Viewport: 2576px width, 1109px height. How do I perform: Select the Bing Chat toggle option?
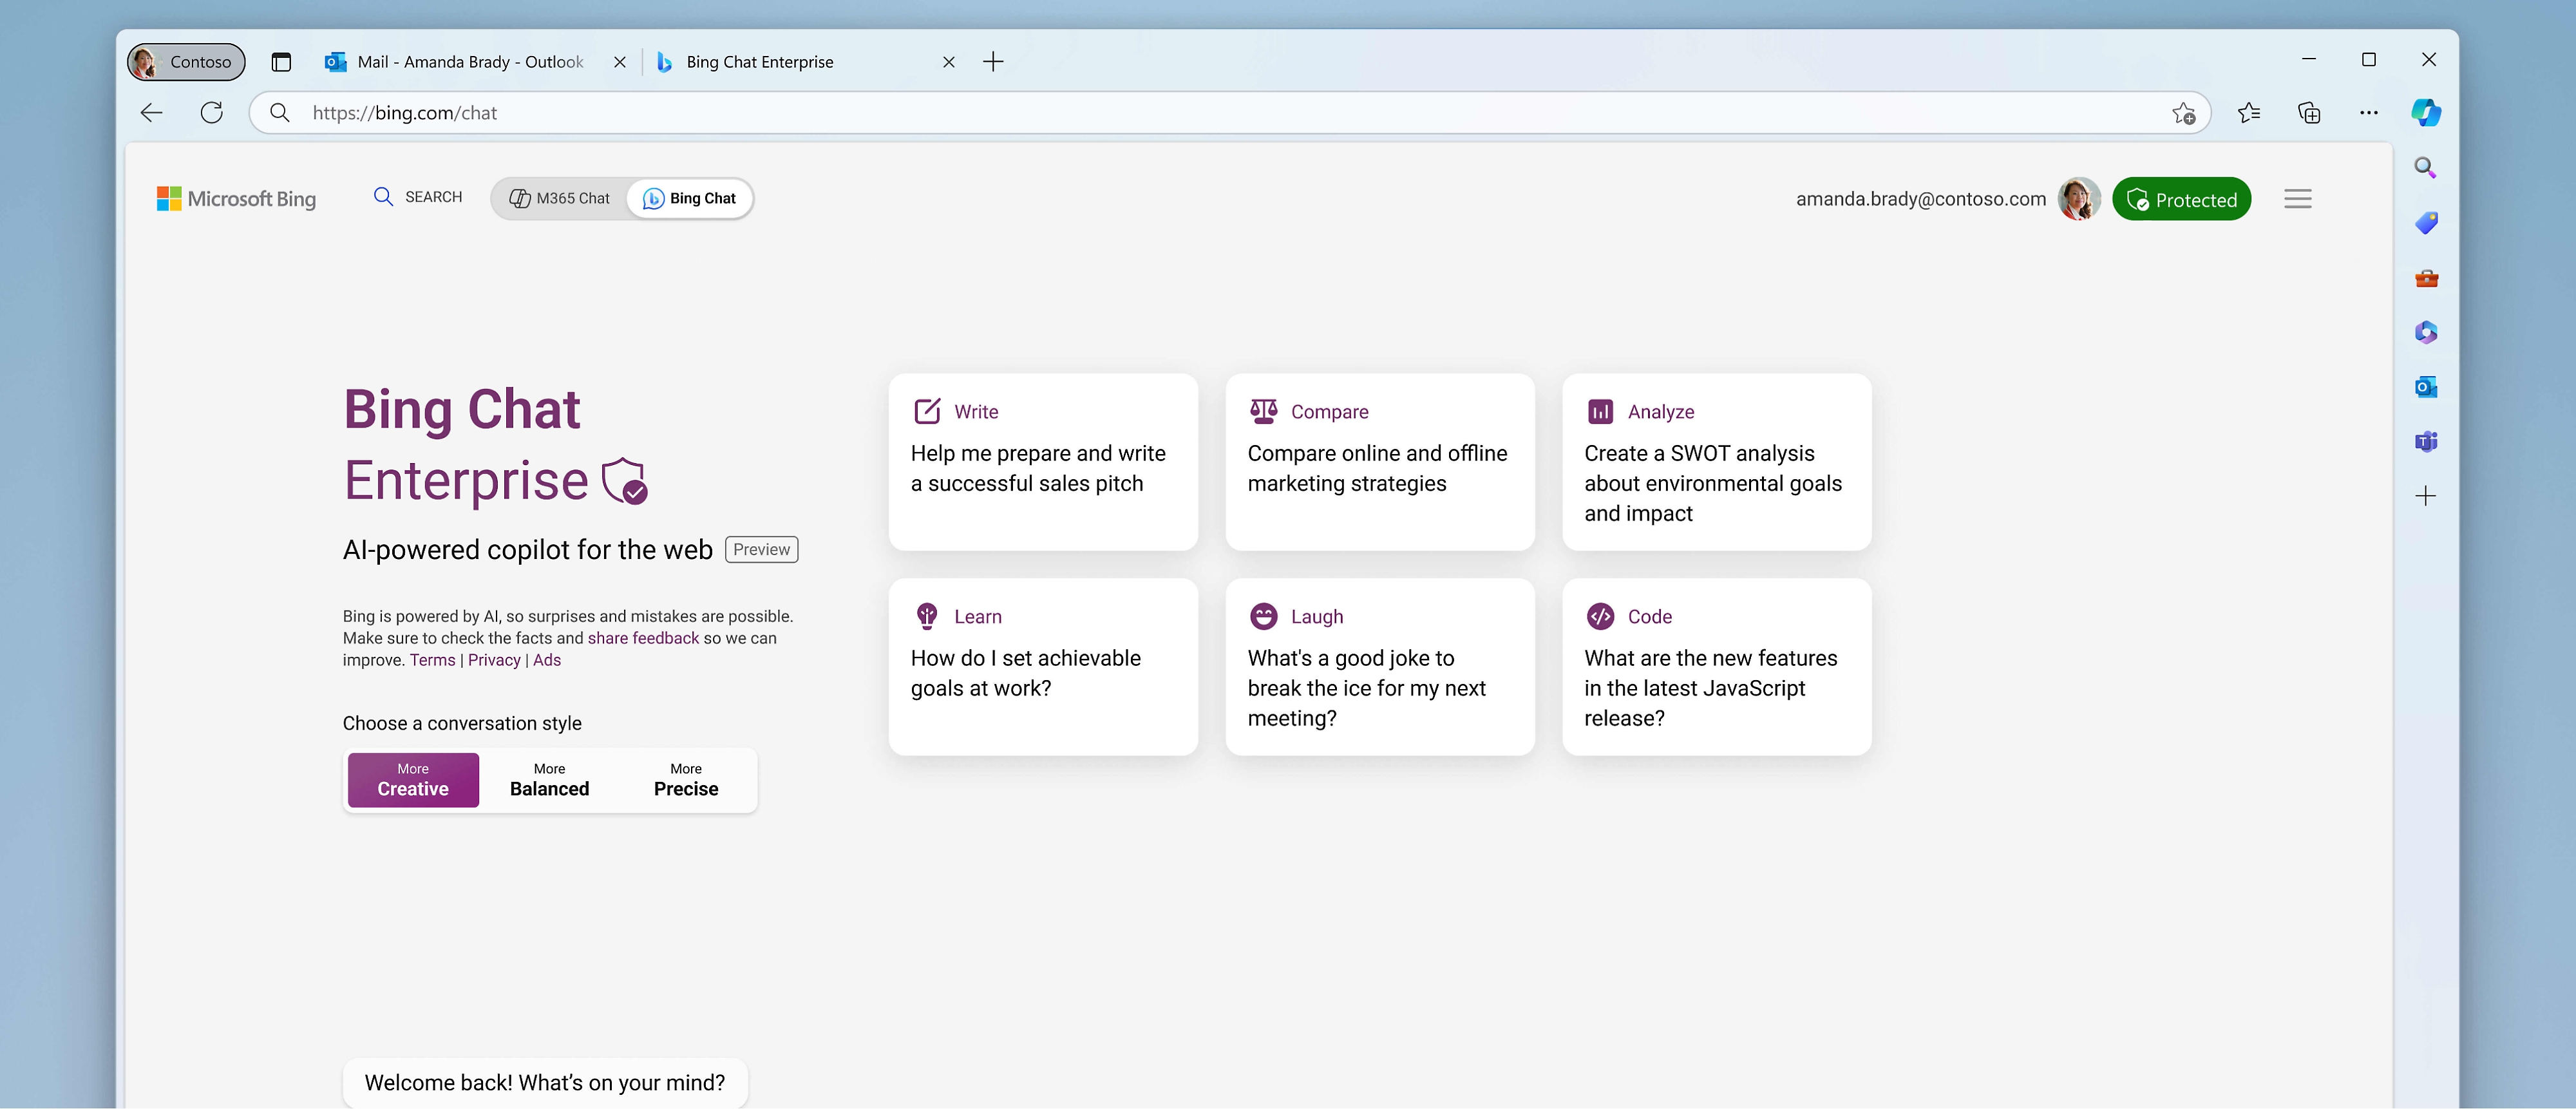coord(689,198)
